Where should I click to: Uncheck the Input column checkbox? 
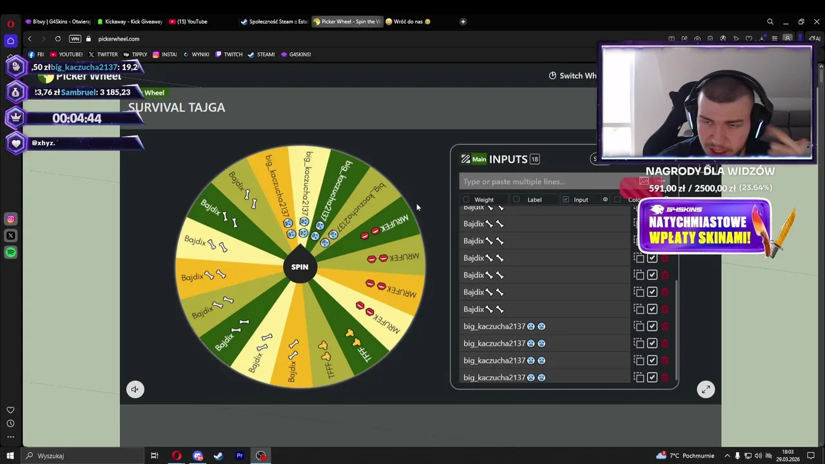566,200
